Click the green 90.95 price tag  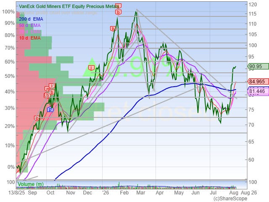(258, 66)
